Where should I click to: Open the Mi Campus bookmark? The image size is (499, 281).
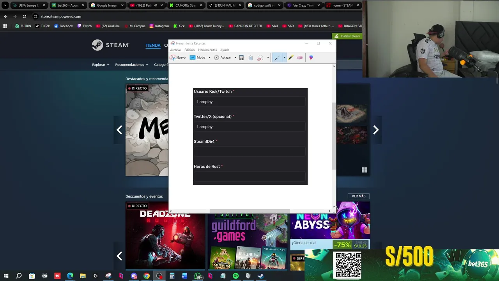pyautogui.click(x=134, y=26)
